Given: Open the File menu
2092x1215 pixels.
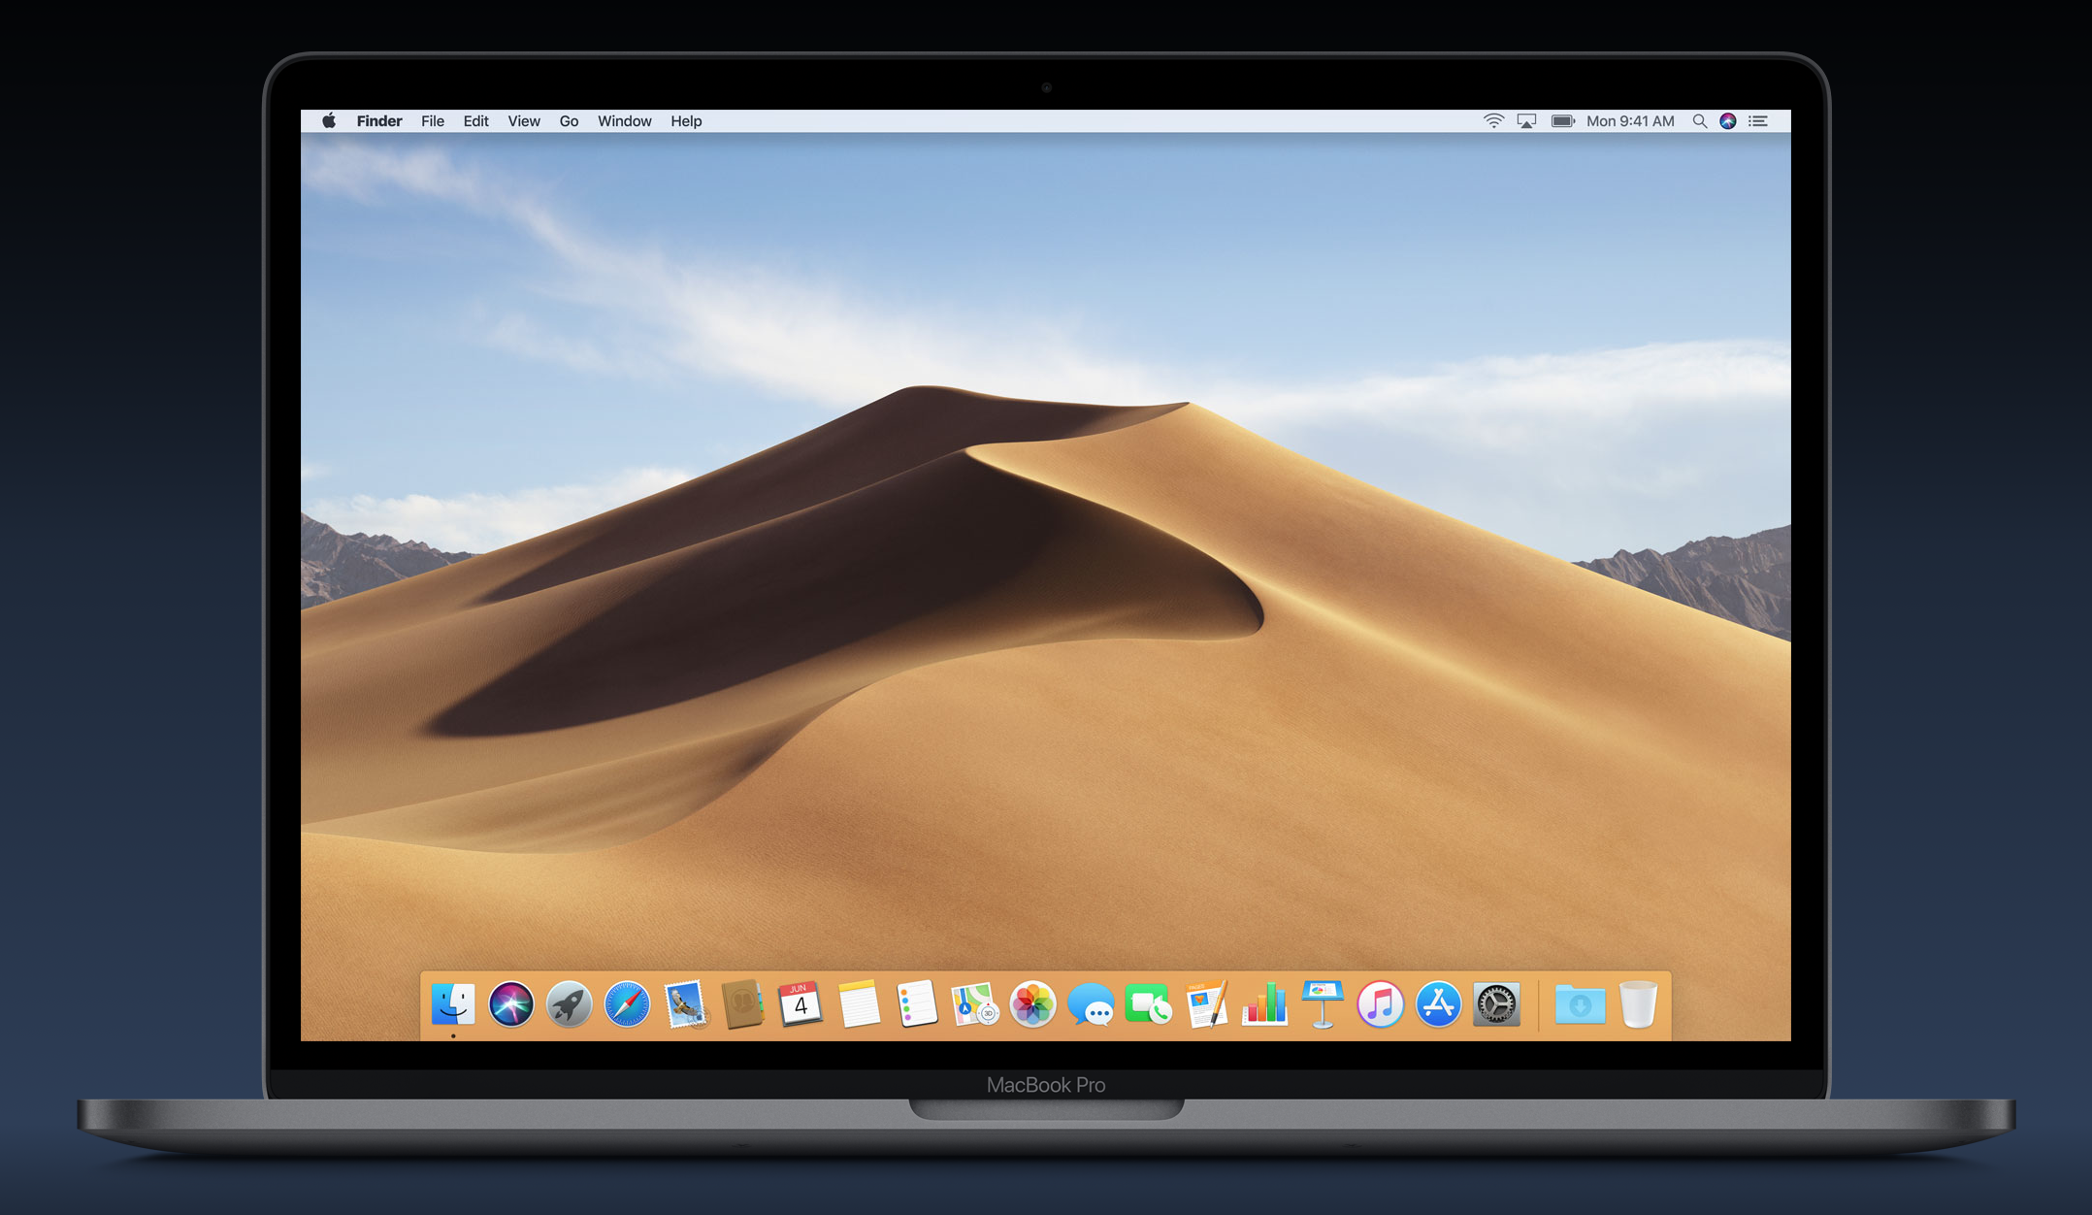Looking at the screenshot, I should click(433, 121).
